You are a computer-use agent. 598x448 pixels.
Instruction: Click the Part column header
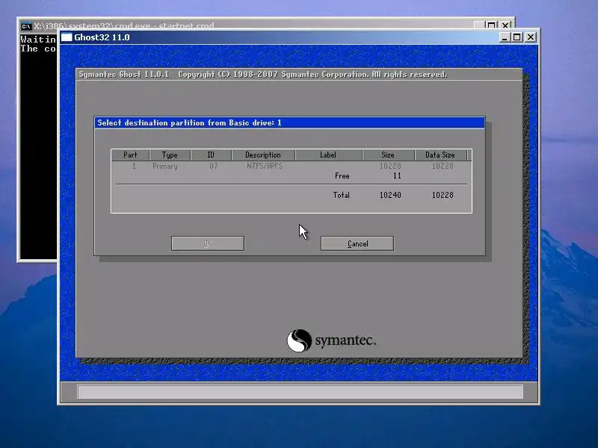click(130, 155)
